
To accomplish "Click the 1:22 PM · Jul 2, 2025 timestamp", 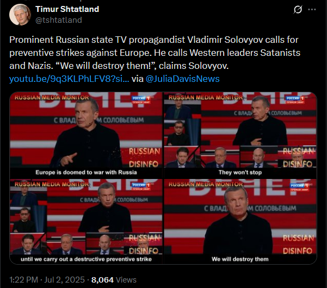I will [x=47, y=280].
